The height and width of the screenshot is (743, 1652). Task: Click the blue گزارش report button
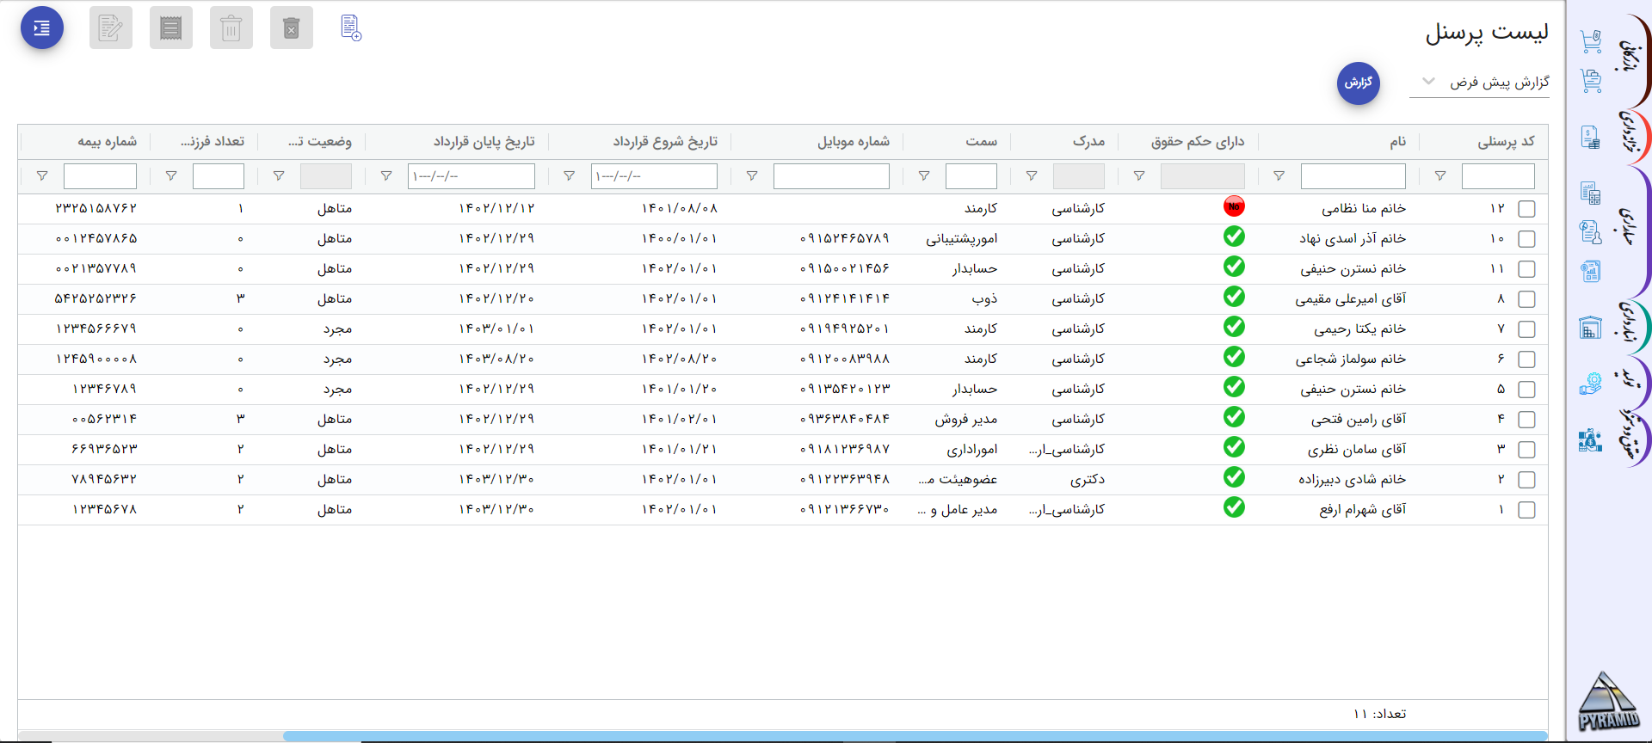1358,83
